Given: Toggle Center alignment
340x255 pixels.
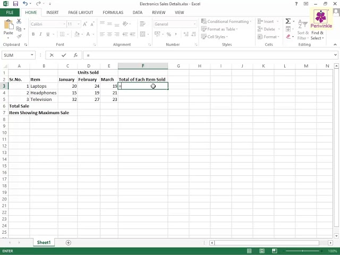Looking at the screenshot, I should click(x=109, y=34).
